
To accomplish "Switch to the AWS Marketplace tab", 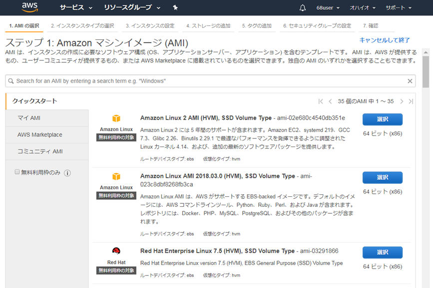I will [40, 135].
